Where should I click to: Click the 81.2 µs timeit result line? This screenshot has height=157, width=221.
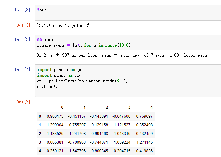tap(122, 55)
